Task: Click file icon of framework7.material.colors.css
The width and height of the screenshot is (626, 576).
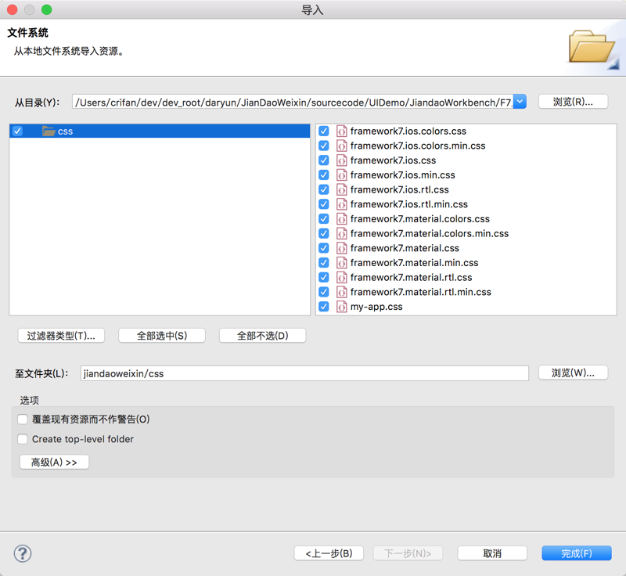Action: (341, 219)
